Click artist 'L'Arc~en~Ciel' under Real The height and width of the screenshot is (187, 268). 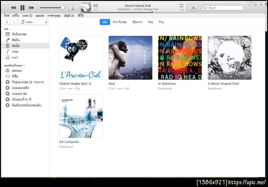pyautogui.click(x=119, y=89)
